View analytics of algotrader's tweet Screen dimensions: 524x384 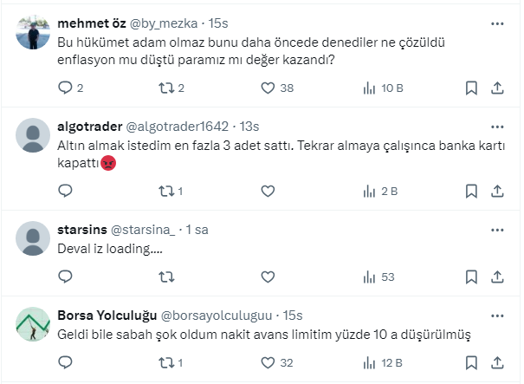368,191
